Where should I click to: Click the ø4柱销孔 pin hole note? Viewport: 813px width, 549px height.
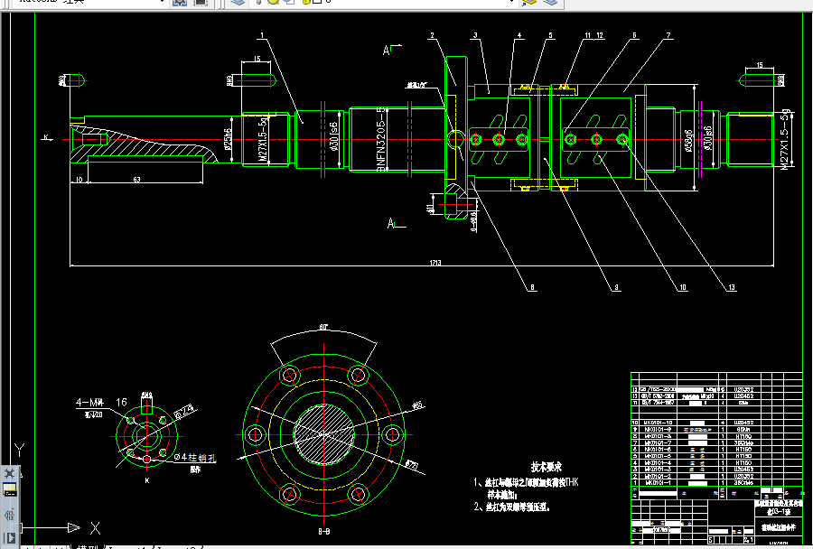coord(195,457)
